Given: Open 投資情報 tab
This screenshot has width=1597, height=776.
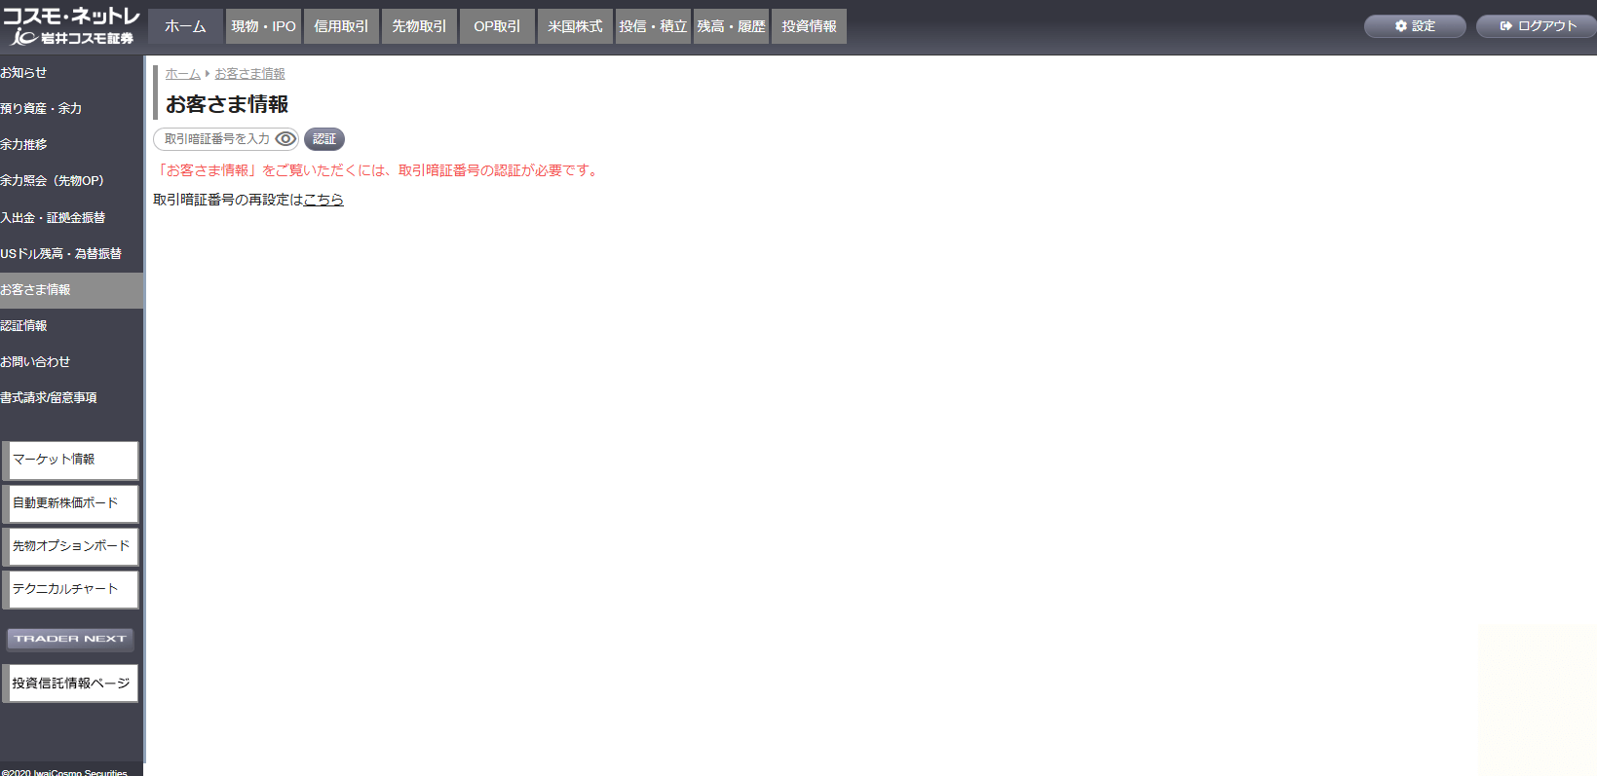Looking at the screenshot, I should click(x=809, y=26).
